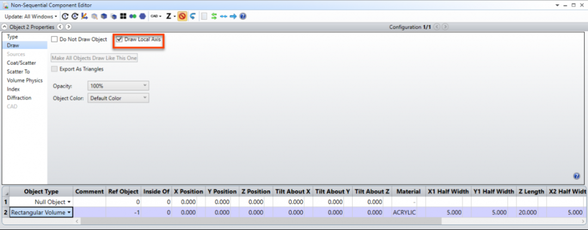Click the red prohibition circle toolbar icon

coord(182,16)
